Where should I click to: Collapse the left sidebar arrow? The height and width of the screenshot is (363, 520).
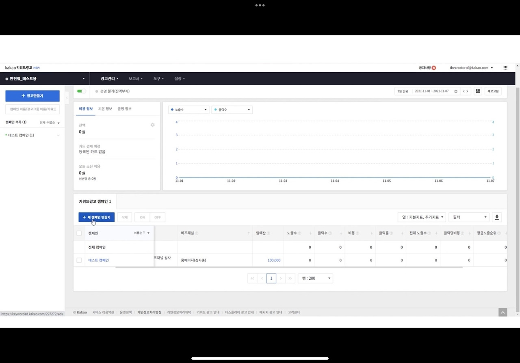tap(67, 98)
